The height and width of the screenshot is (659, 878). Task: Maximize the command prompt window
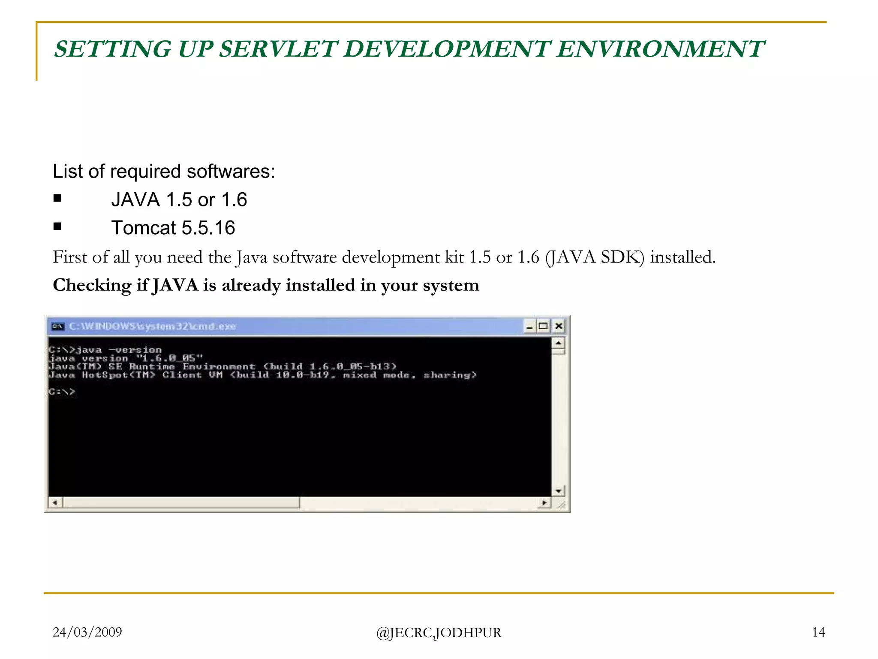(544, 326)
